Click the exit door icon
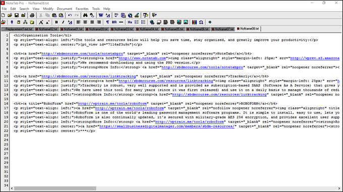The image size is (343, 192). pyautogui.click(x=154, y=15)
